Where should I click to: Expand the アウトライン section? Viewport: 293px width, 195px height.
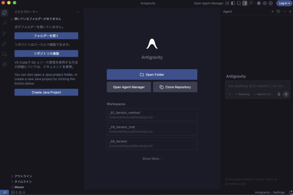(23, 176)
